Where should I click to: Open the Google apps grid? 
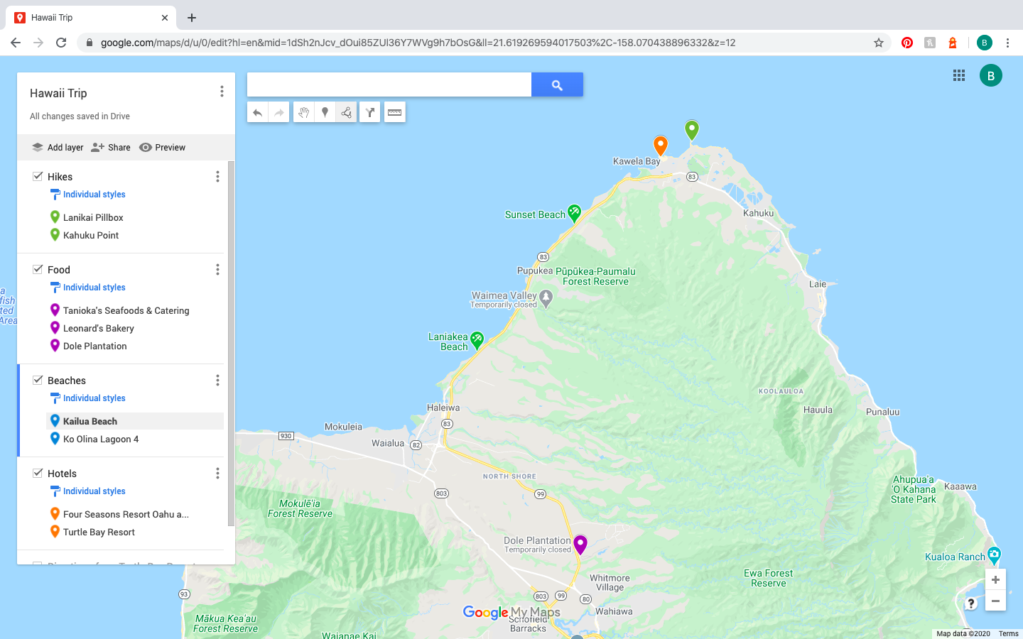coord(959,75)
